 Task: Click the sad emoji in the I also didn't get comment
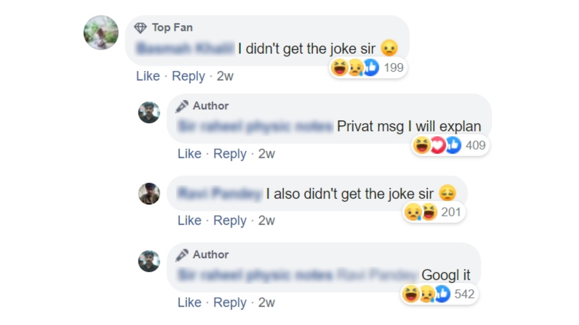click(448, 193)
